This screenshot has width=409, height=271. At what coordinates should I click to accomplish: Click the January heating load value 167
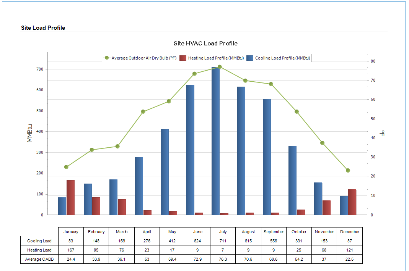coord(71,250)
